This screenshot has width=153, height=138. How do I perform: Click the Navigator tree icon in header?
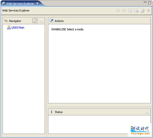(6, 21)
